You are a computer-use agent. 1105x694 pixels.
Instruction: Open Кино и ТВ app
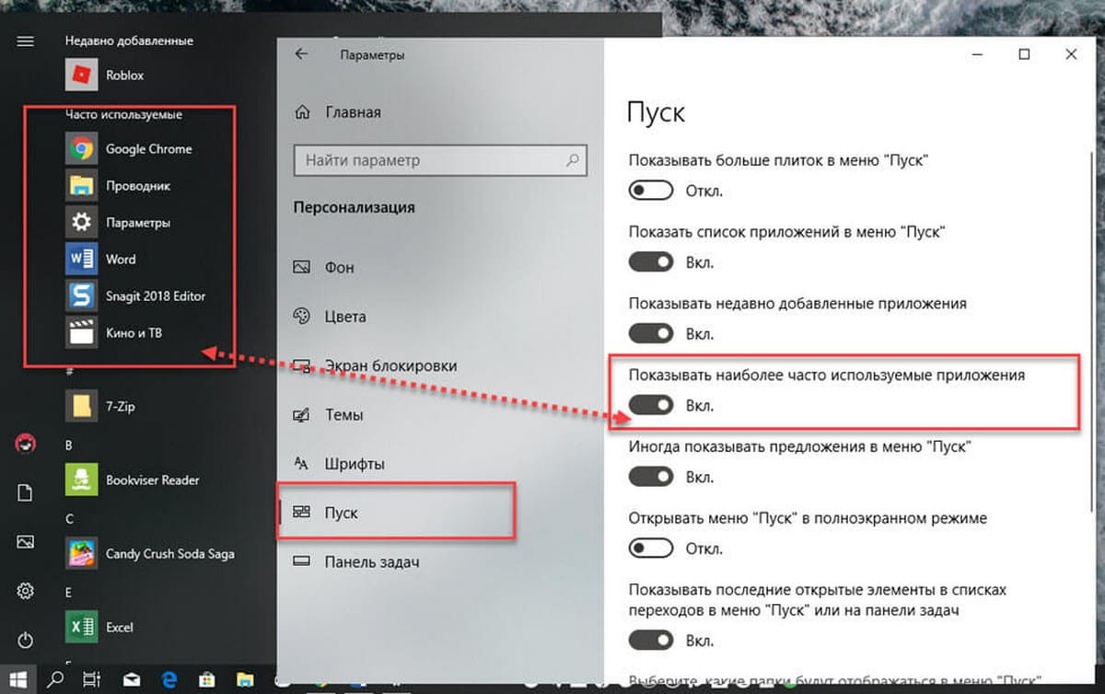[x=114, y=332]
